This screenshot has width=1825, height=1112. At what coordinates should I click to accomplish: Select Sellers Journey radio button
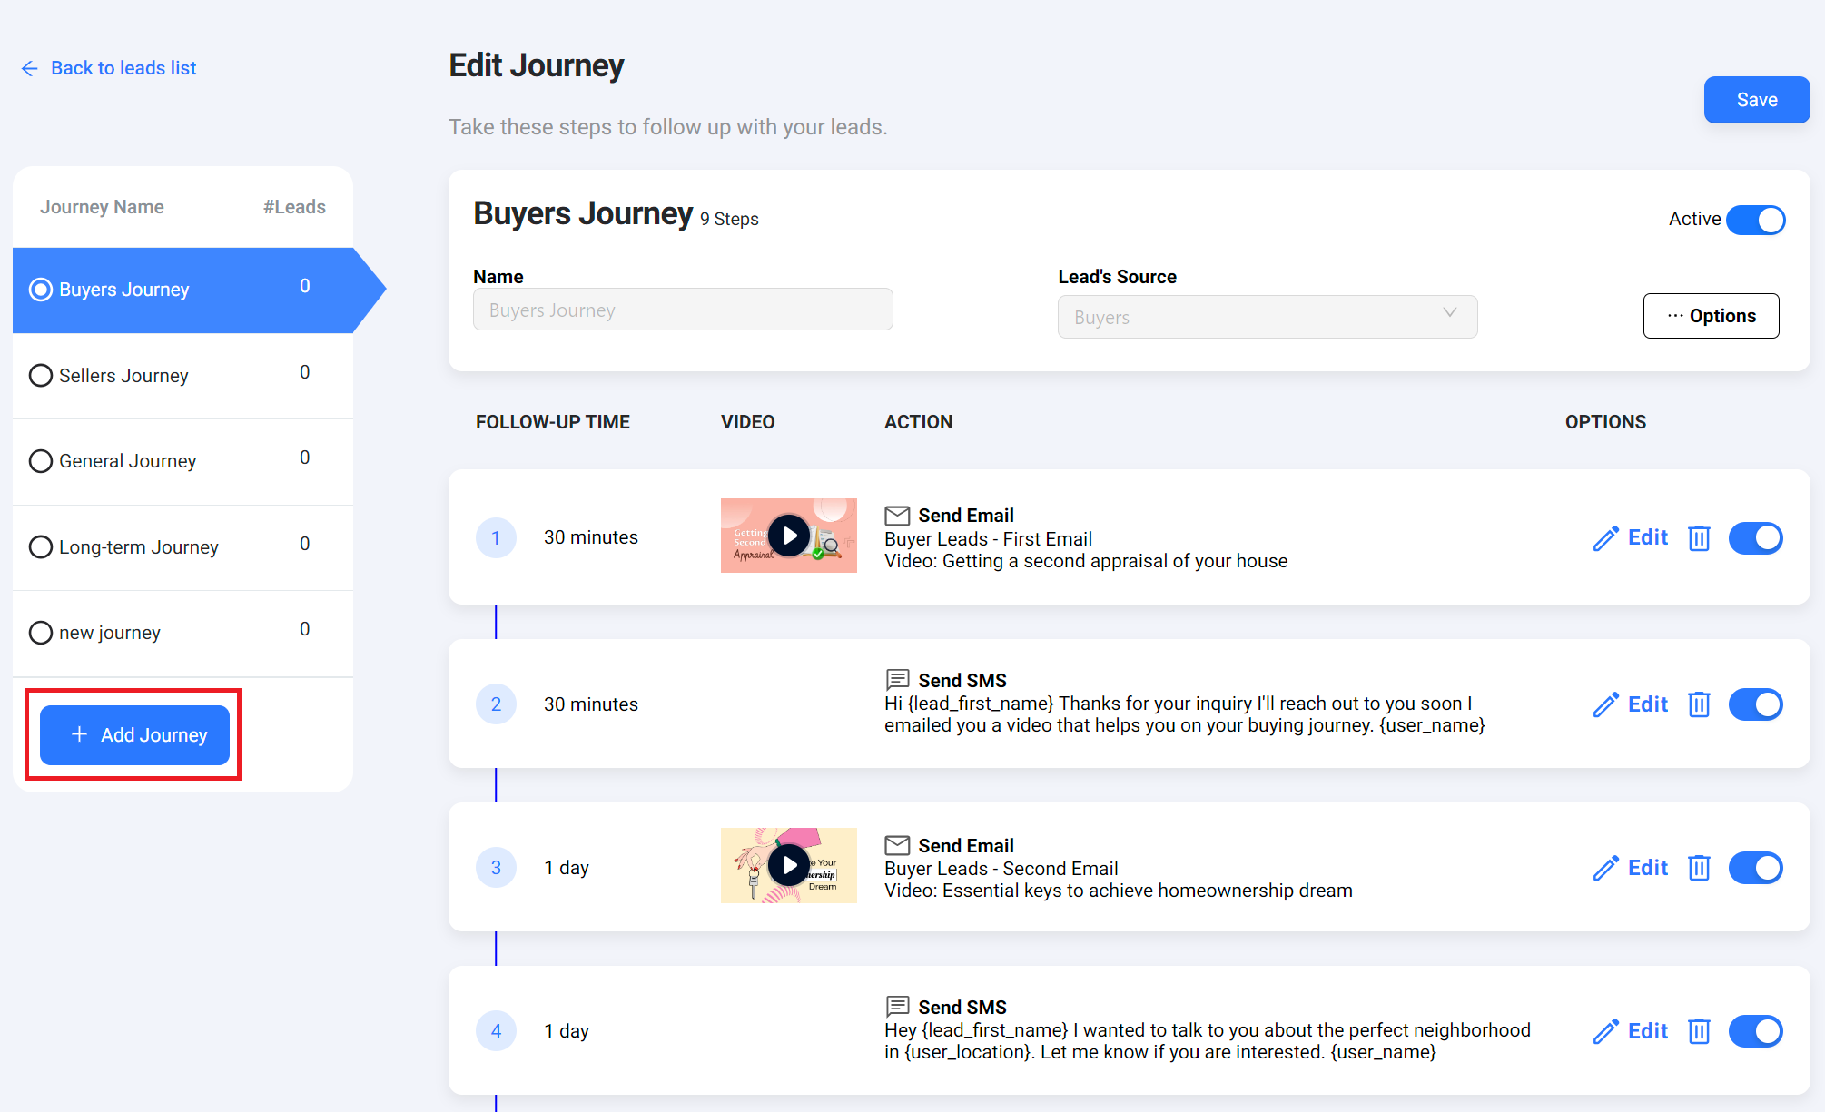tap(41, 376)
